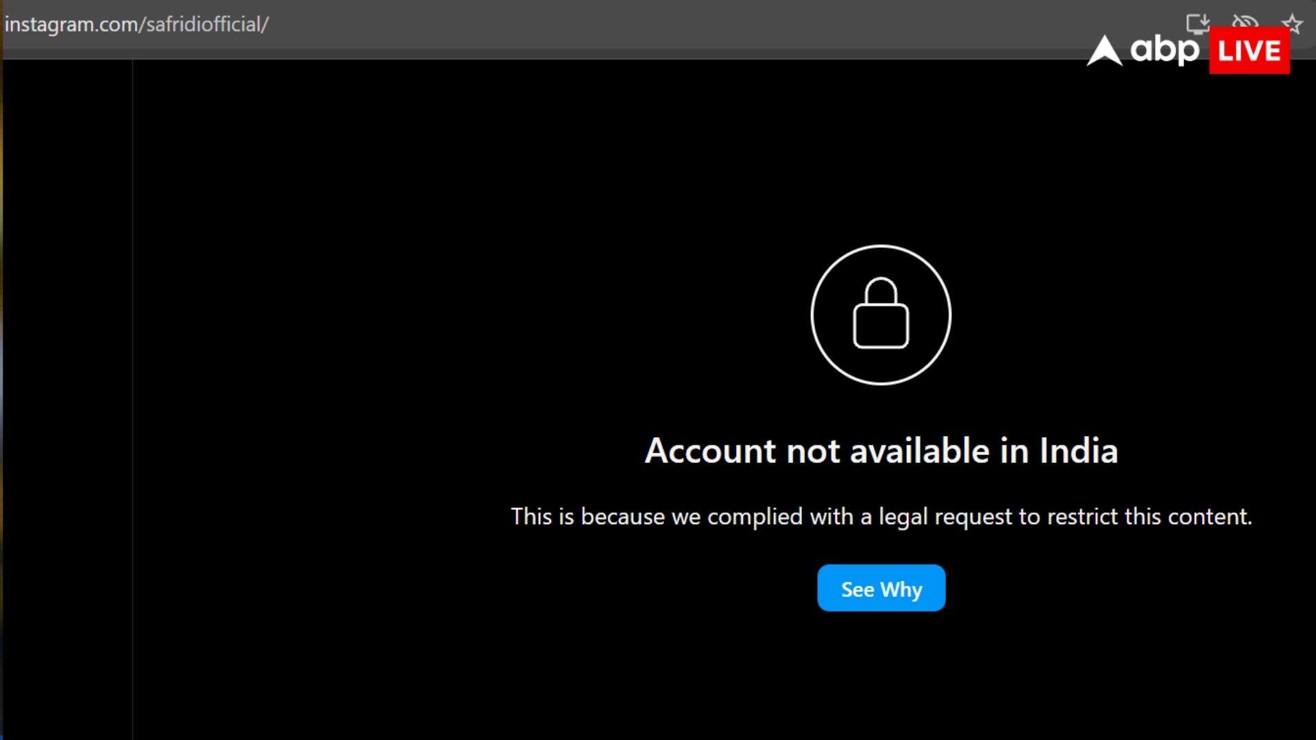Viewport: 1316px width, 740px height.
Task: Click the word 'Account' in the heading
Action: tap(710, 451)
